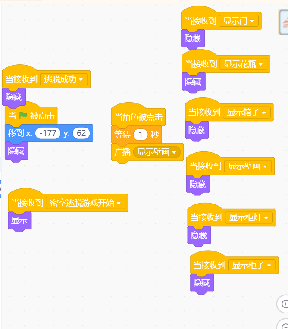Click the wait seconds field showing 1

point(141,135)
